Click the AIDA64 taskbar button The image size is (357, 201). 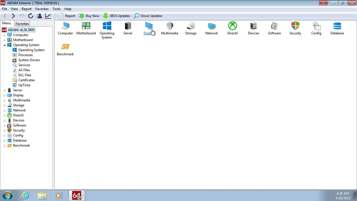coord(77,195)
